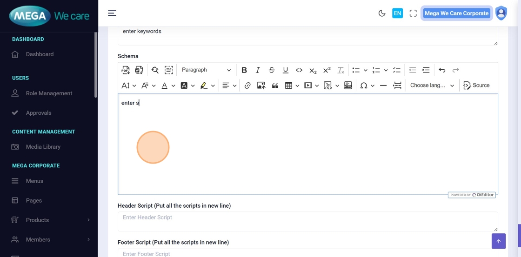Open Media Library from the sidebar
Viewport: 521px width, 257px height.
tap(43, 147)
